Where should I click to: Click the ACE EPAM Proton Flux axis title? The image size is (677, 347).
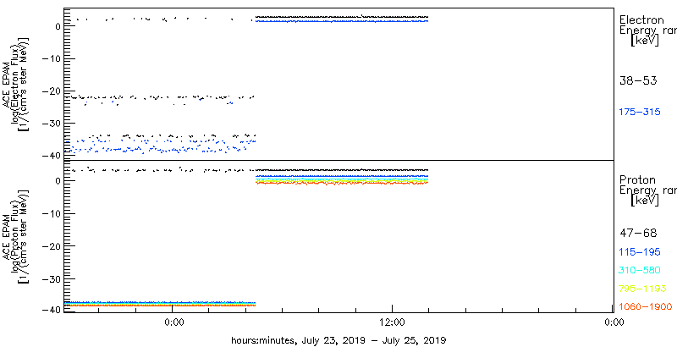tap(17, 235)
